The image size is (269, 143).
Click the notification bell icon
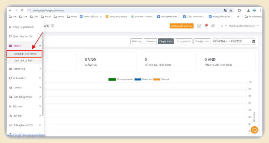pyautogui.click(x=206, y=26)
